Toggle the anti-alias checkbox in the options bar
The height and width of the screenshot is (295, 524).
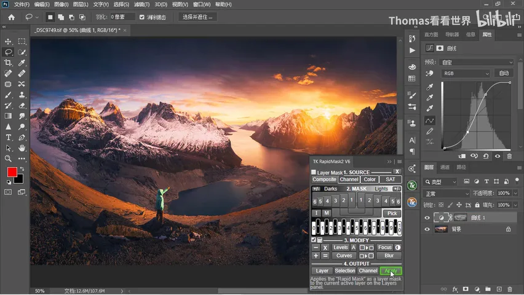coord(142,17)
